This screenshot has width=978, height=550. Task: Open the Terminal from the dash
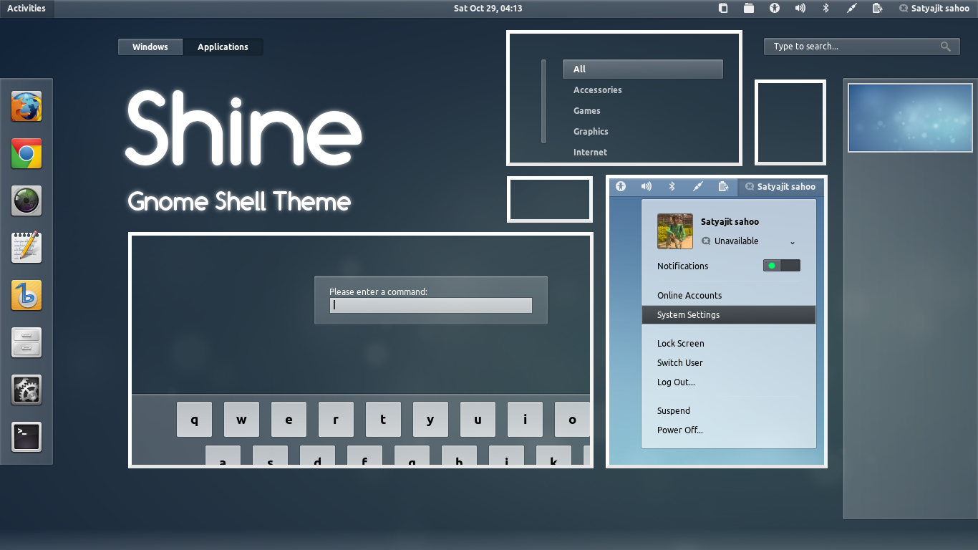26,437
